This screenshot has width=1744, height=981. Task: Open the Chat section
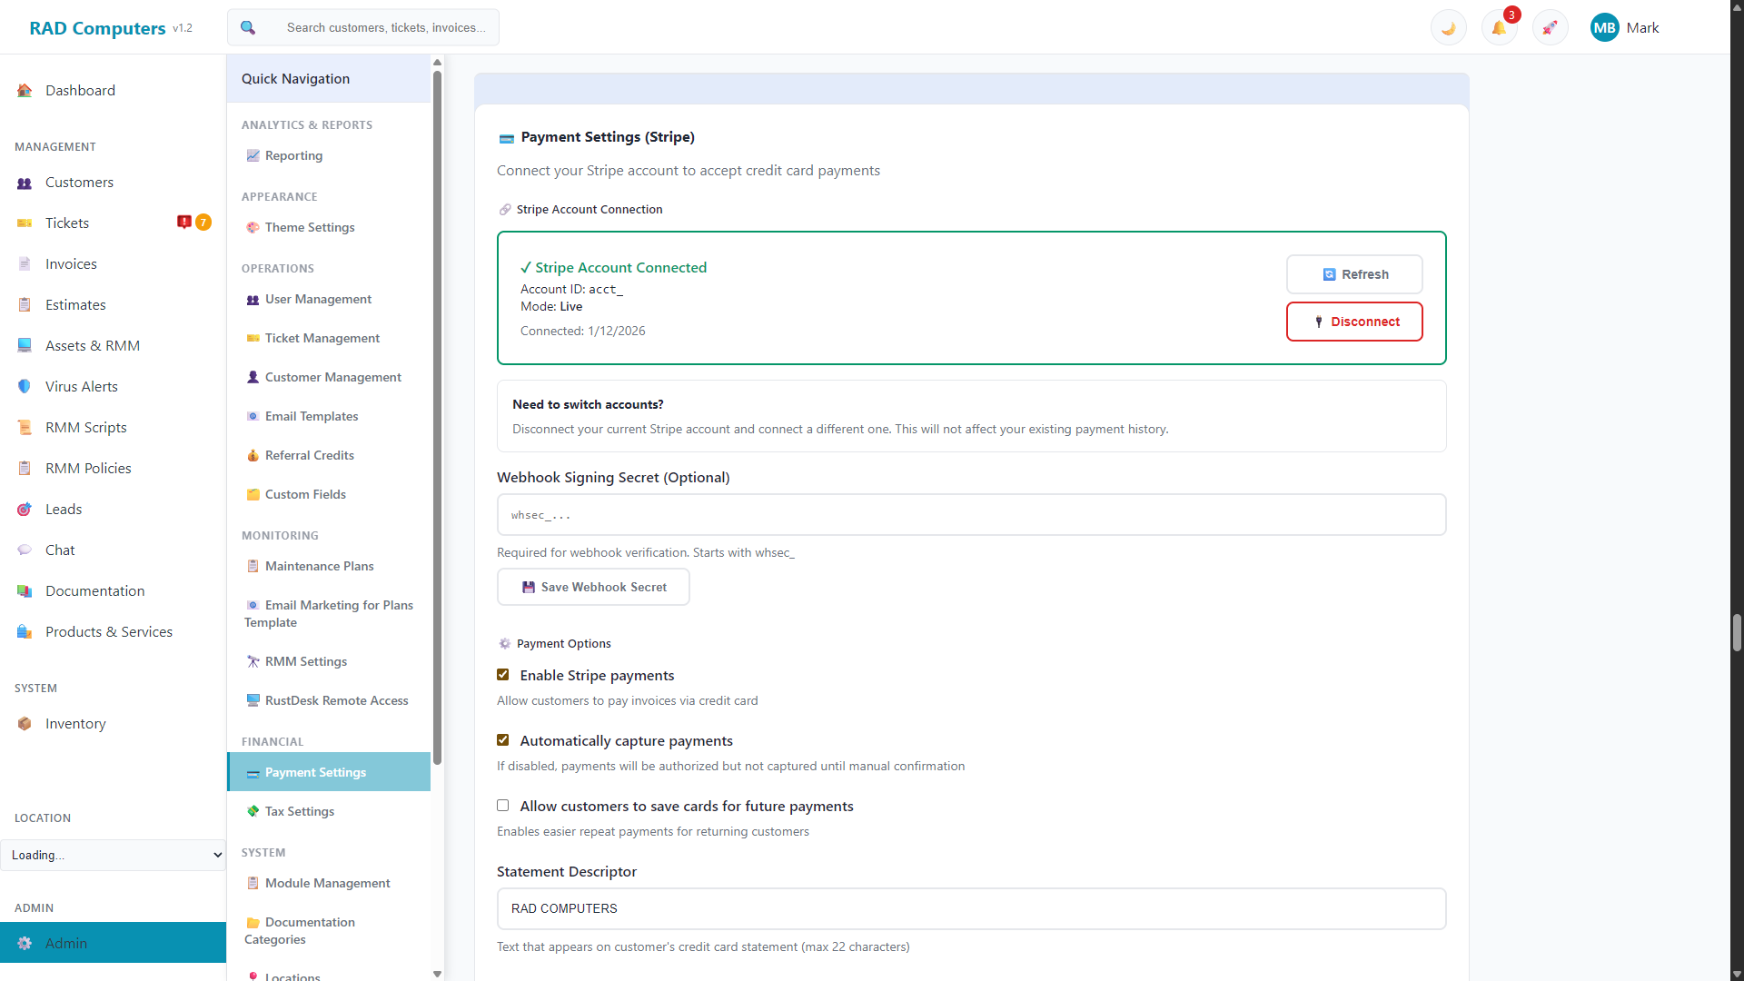coord(60,550)
